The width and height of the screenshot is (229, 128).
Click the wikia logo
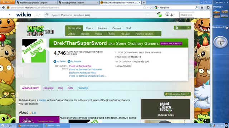coord(24,15)
